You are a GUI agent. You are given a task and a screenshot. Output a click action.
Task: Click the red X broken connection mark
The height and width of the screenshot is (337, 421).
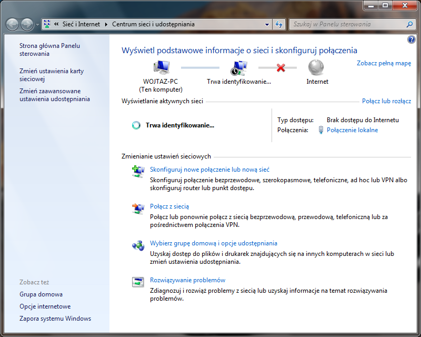(x=280, y=68)
